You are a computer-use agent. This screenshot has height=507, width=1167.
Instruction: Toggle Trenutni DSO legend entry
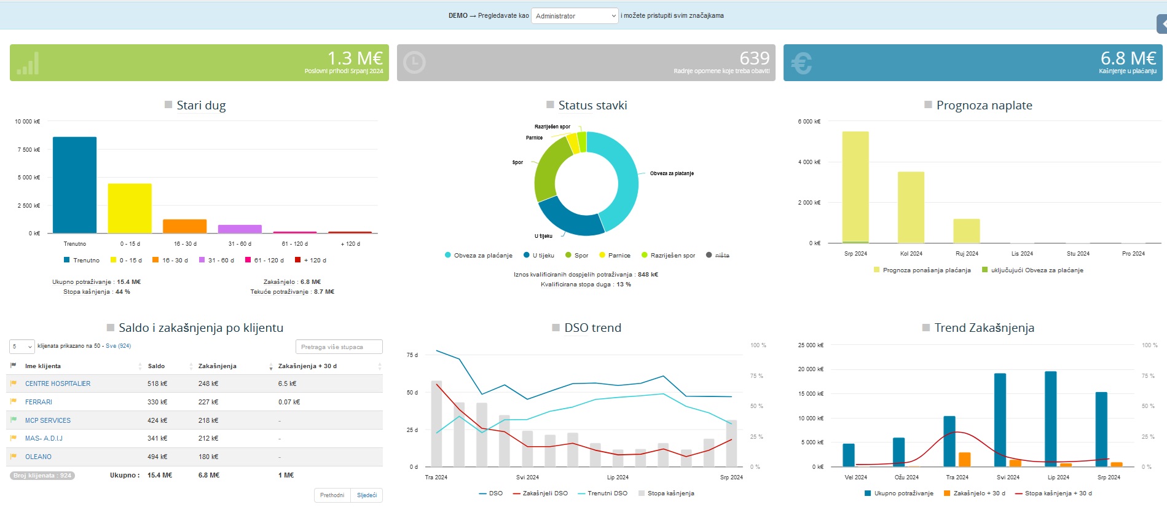(602, 493)
